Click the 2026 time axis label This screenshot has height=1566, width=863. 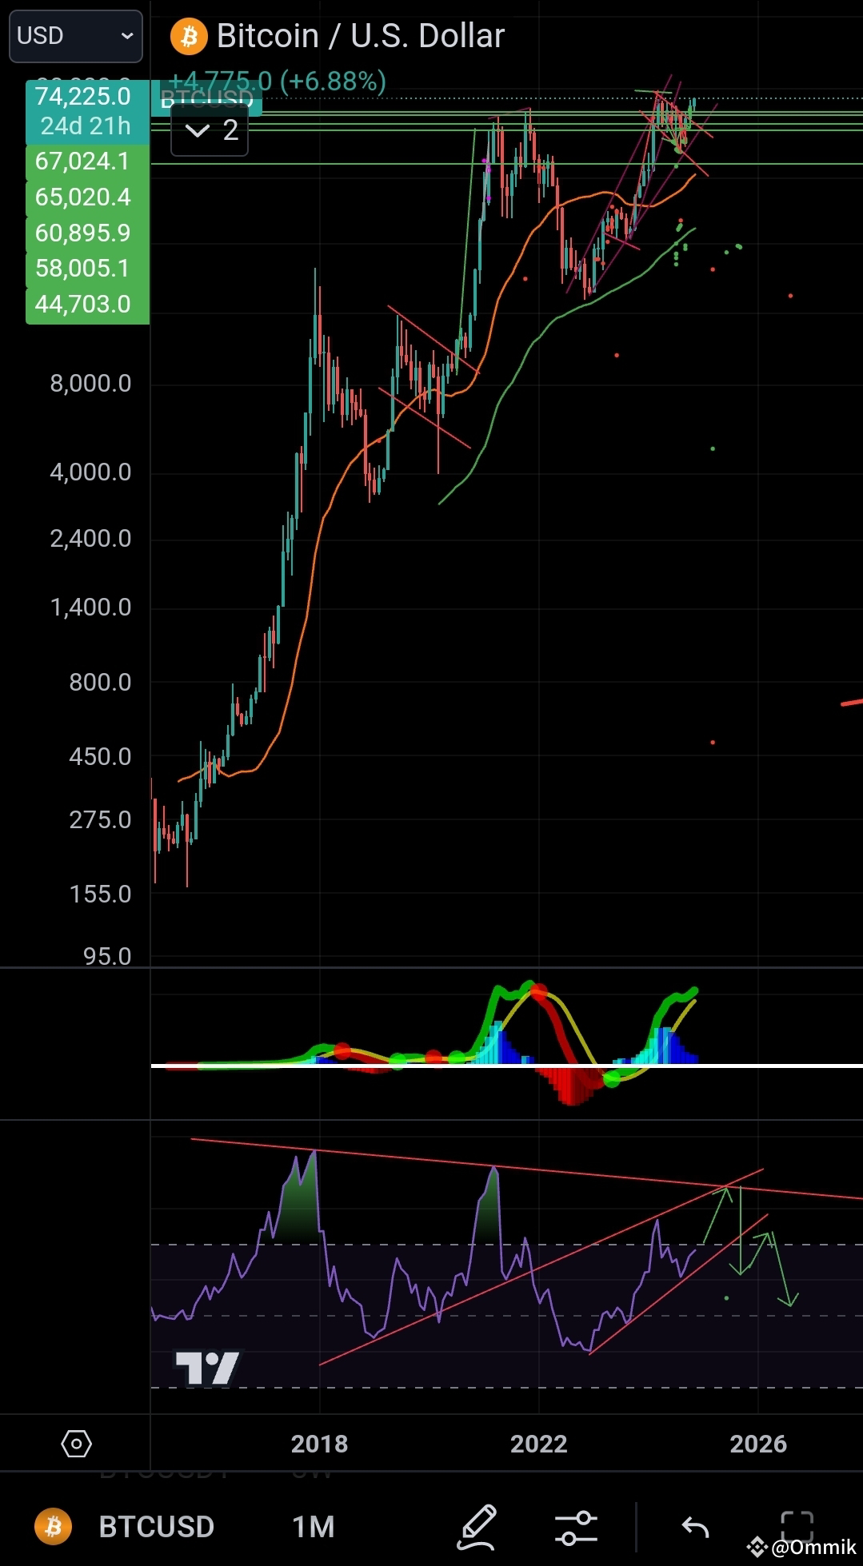[x=758, y=1444]
